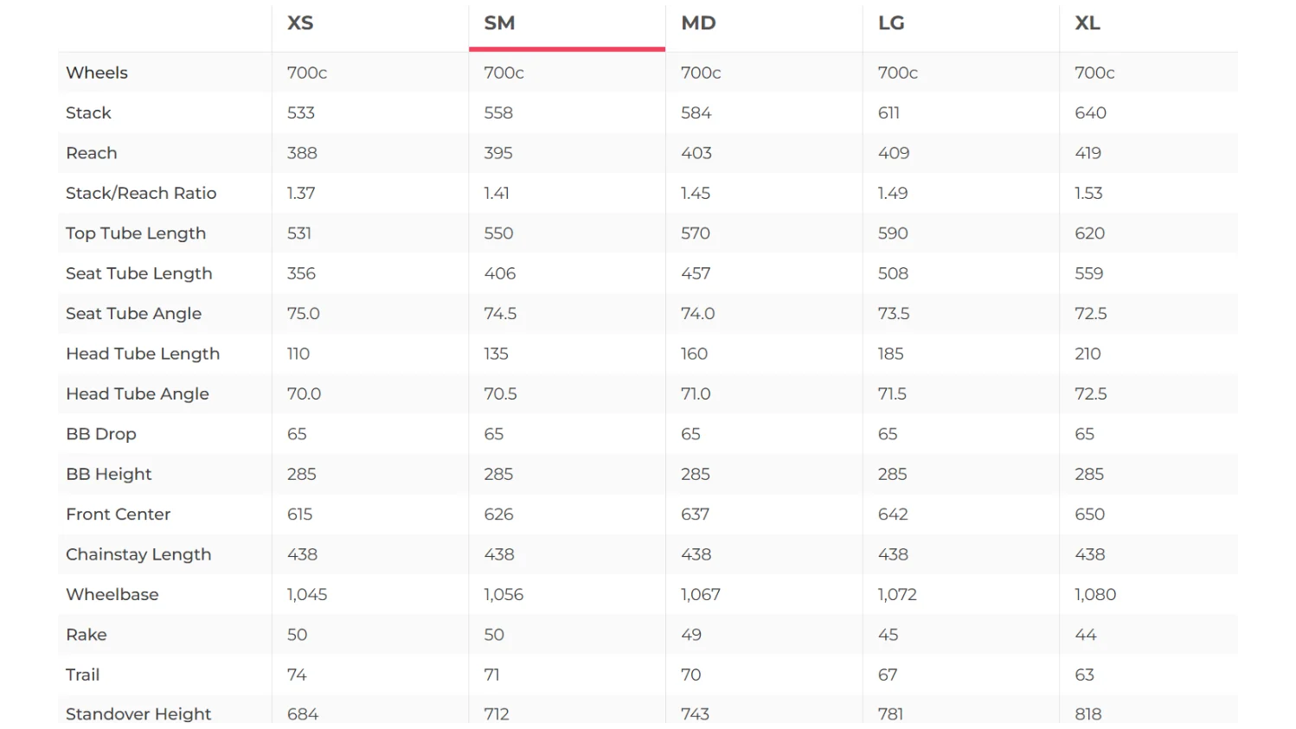Select the Reach row label
Screen dimensions: 1296x729
[x=91, y=153]
